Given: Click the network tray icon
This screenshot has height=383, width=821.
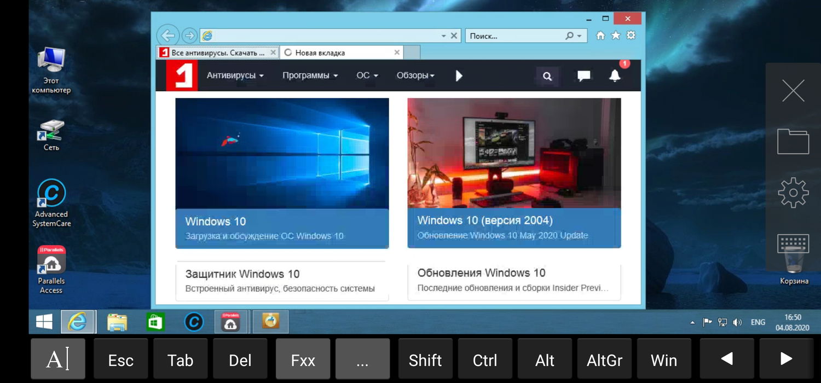Looking at the screenshot, I should coord(722,322).
